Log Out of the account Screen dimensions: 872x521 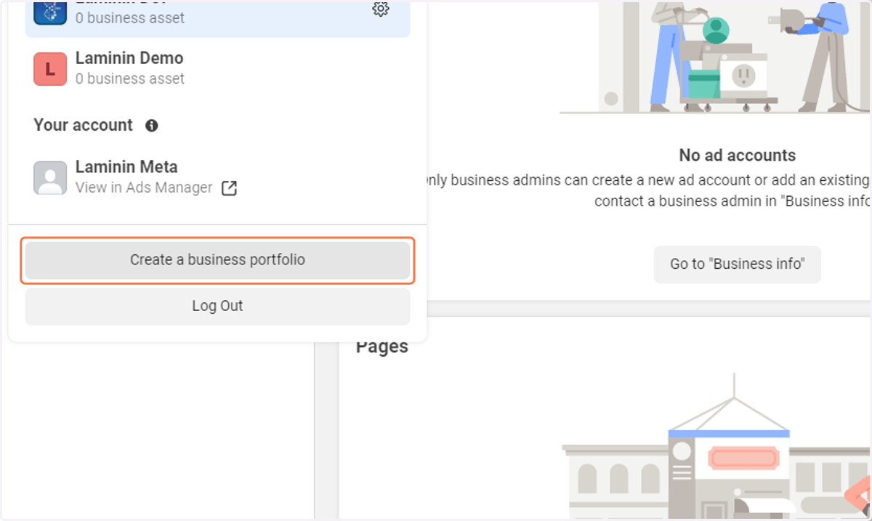pos(217,306)
